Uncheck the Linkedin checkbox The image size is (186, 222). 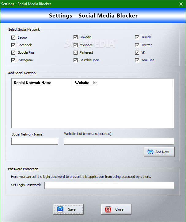click(75, 37)
